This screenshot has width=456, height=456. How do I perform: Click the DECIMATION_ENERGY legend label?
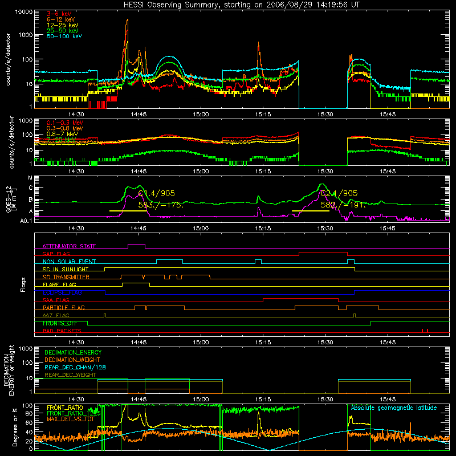73,352
